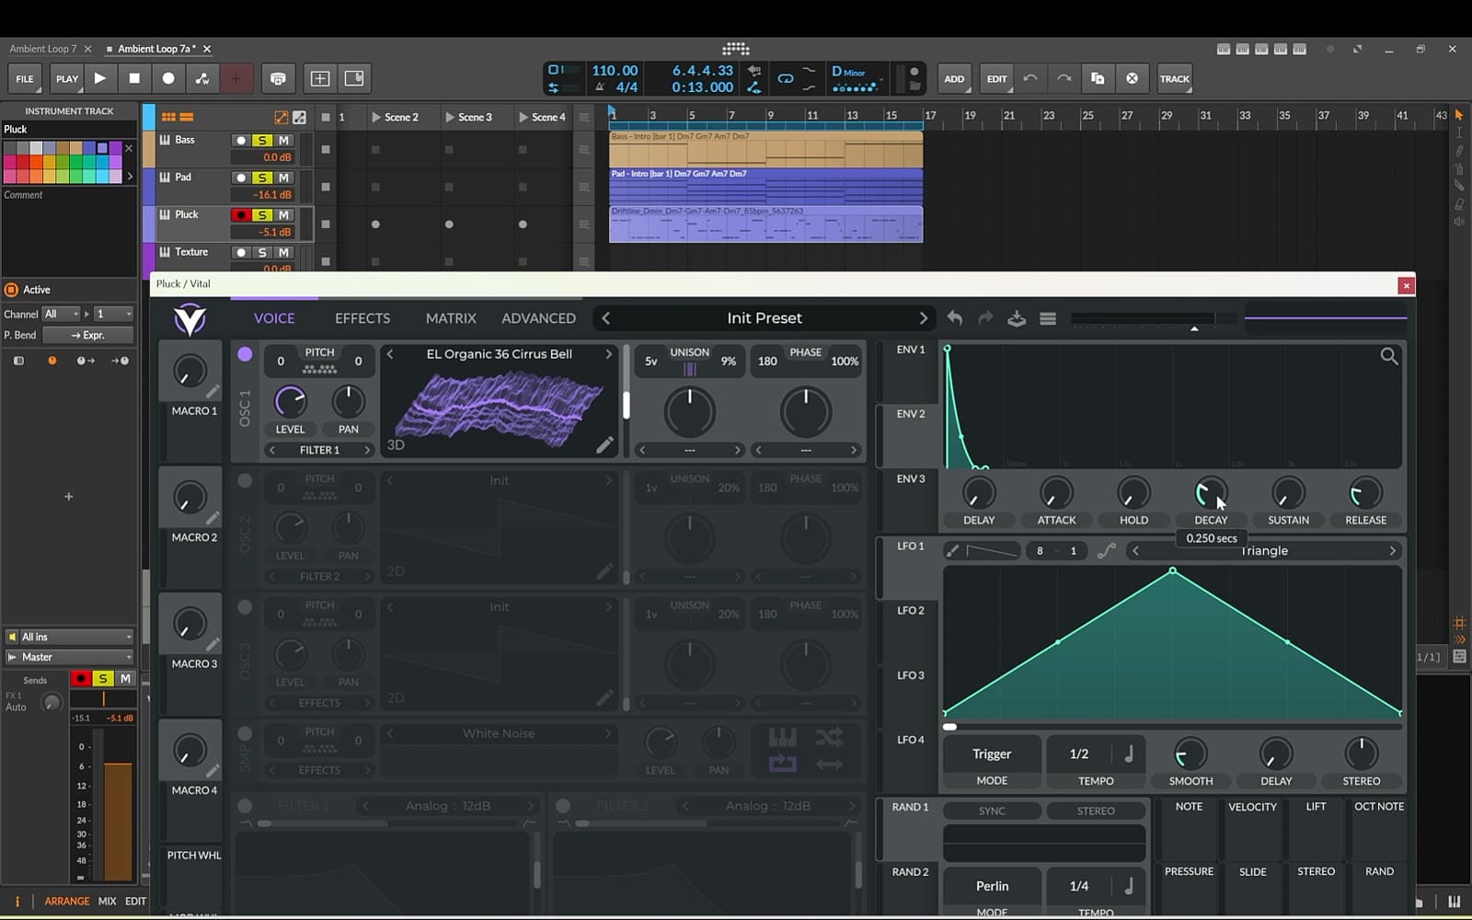The image size is (1472, 920).
Task: Switch to Vital EFFECTS tab
Action: [x=362, y=318]
